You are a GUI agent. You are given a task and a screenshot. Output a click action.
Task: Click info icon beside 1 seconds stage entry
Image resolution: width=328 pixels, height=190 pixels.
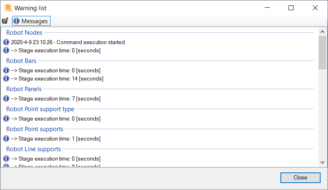click(6, 139)
